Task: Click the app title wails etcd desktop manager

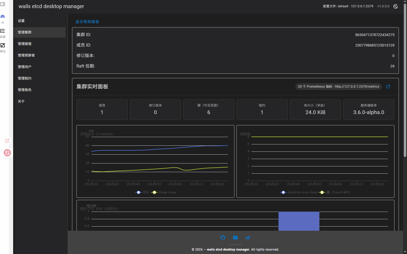Action: [51, 6]
